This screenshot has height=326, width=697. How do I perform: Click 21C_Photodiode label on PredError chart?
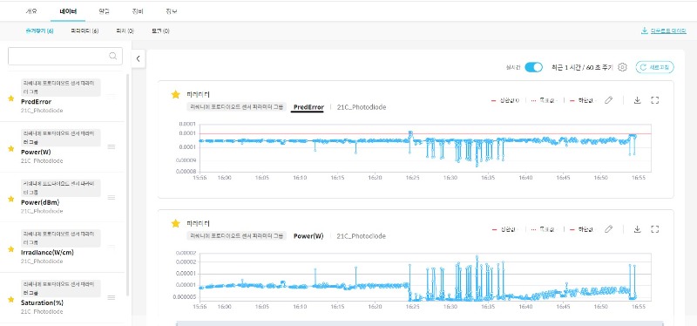(362, 107)
